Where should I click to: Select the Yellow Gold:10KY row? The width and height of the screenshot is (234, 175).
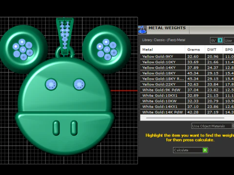pos(187,62)
